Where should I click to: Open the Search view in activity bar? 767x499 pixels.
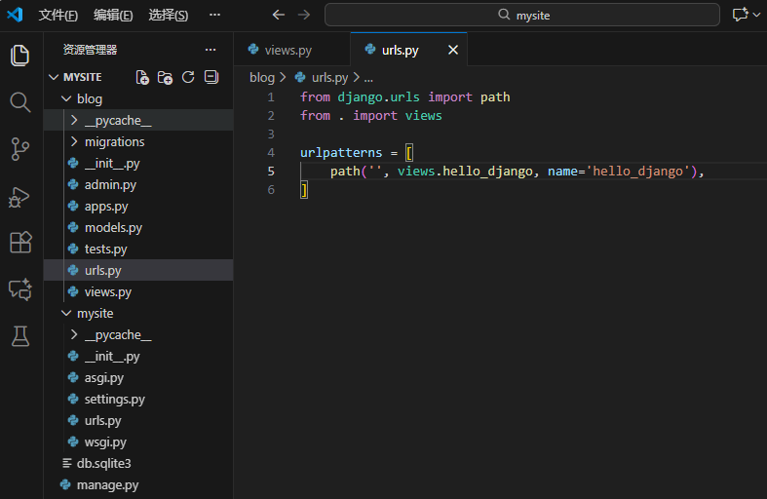20,102
